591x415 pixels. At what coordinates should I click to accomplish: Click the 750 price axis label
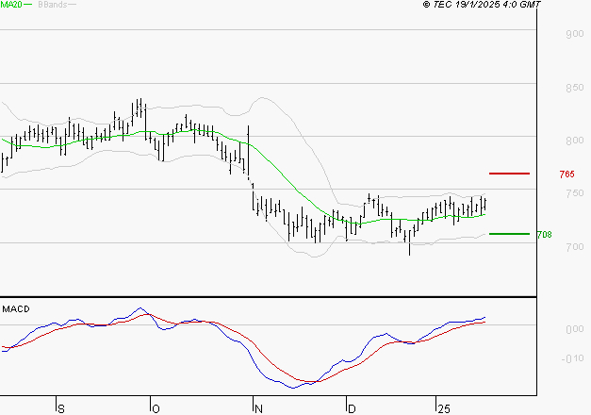tap(575, 193)
